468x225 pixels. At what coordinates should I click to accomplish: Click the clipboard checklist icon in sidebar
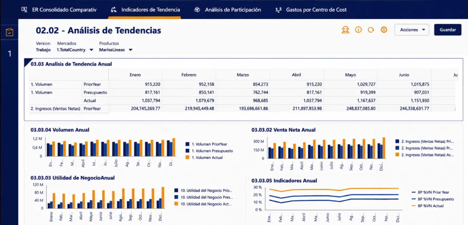10,32
